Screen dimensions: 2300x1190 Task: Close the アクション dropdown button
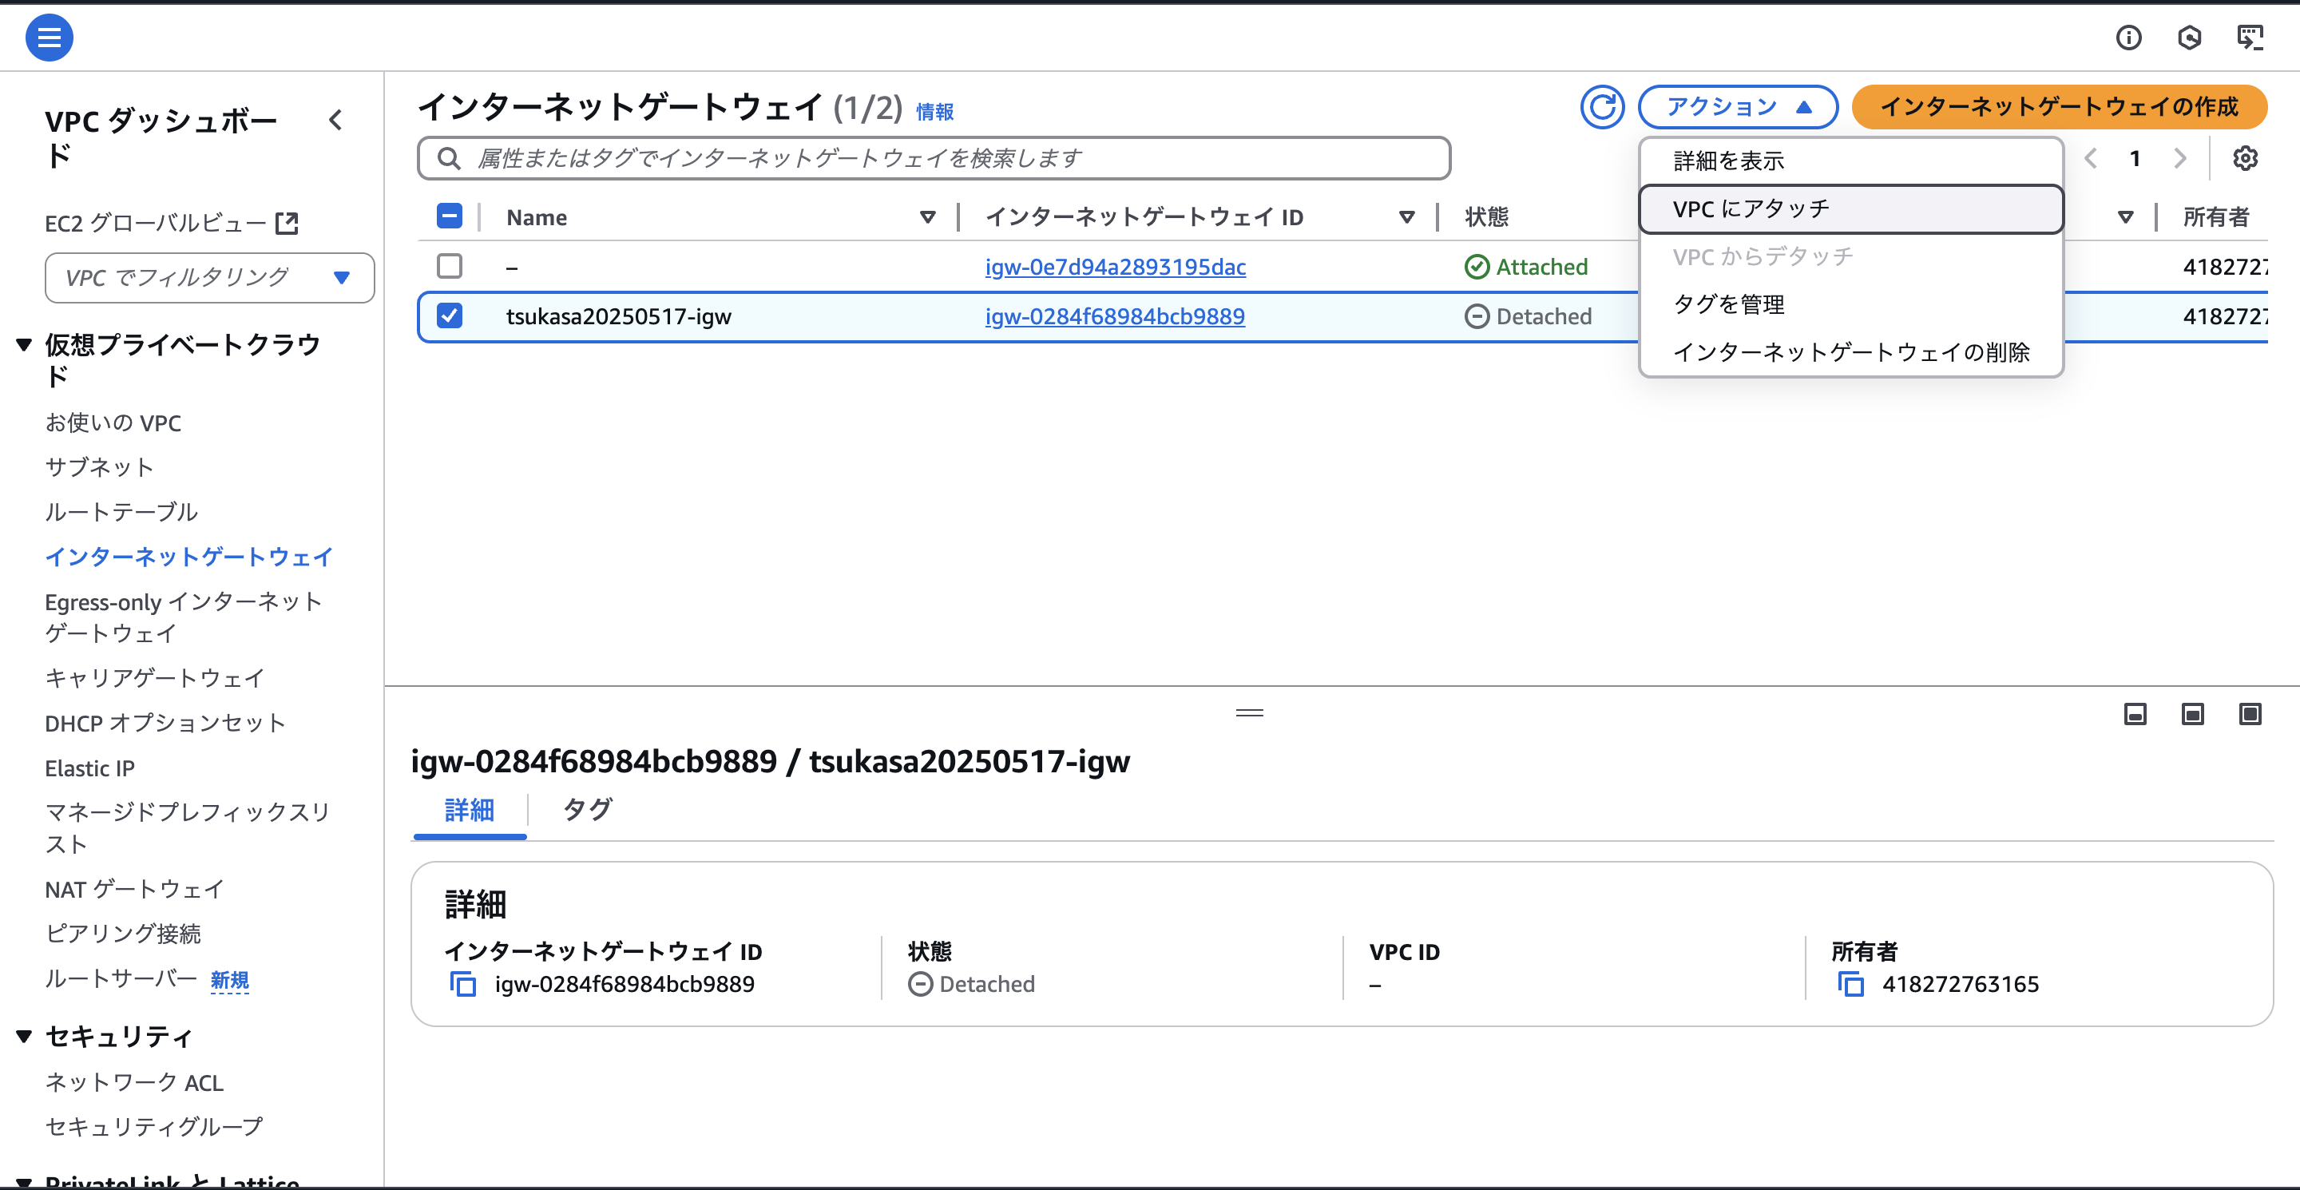pyautogui.click(x=1737, y=107)
